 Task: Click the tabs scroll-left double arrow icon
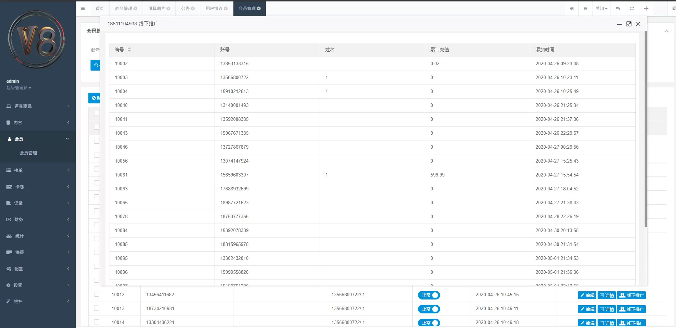point(572,9)
